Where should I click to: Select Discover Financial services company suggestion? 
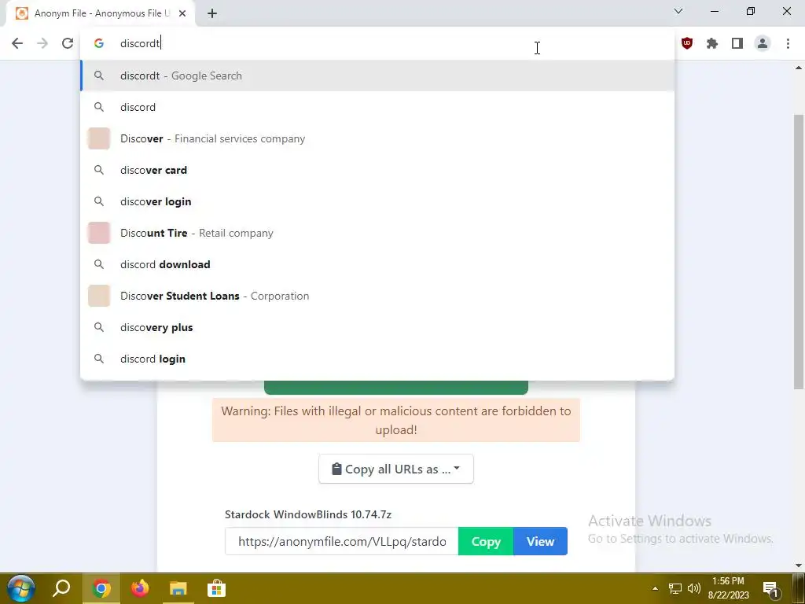(377, 138)
